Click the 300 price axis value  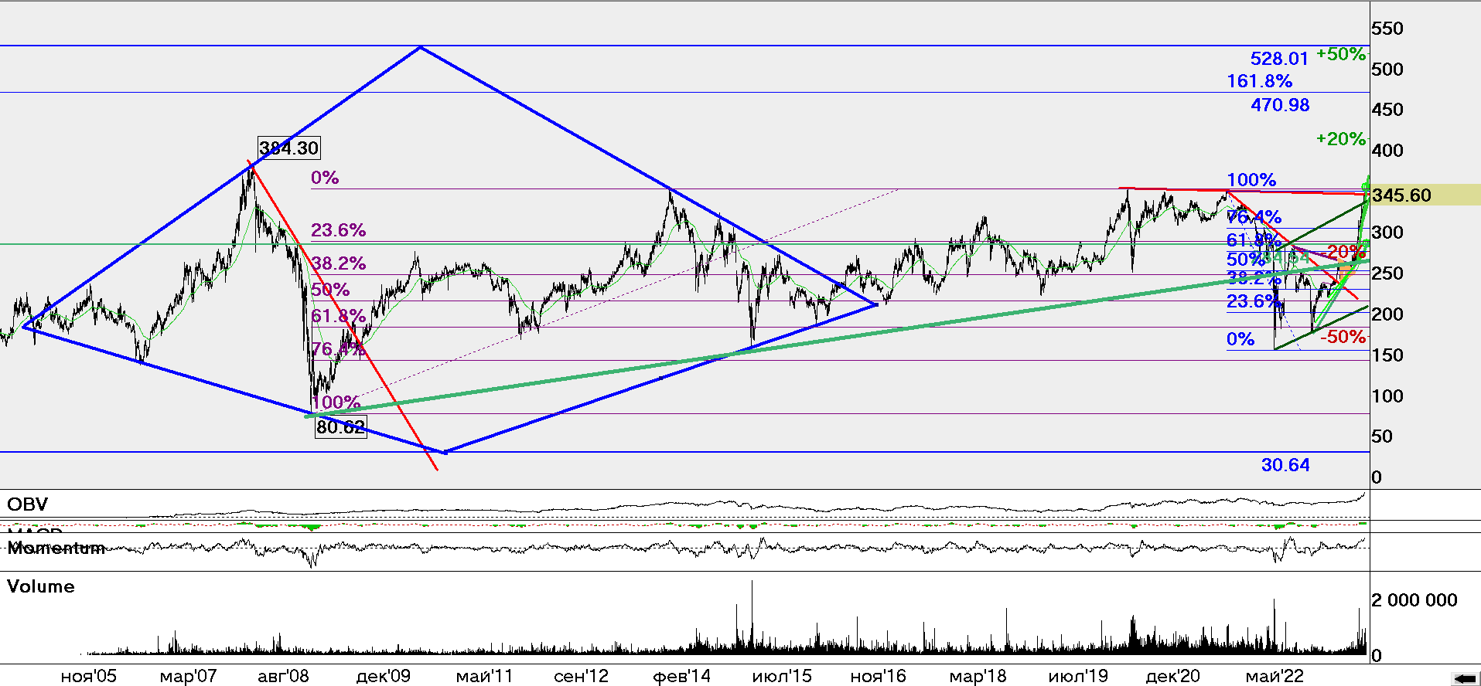click(x=1387, y=233)
